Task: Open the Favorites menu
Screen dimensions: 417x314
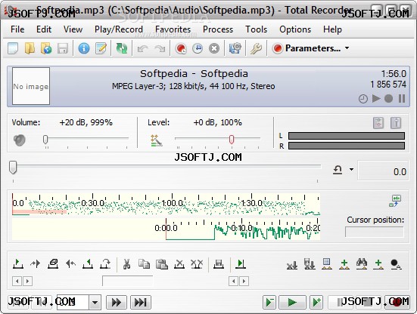Action: click(x=173, y=29)
